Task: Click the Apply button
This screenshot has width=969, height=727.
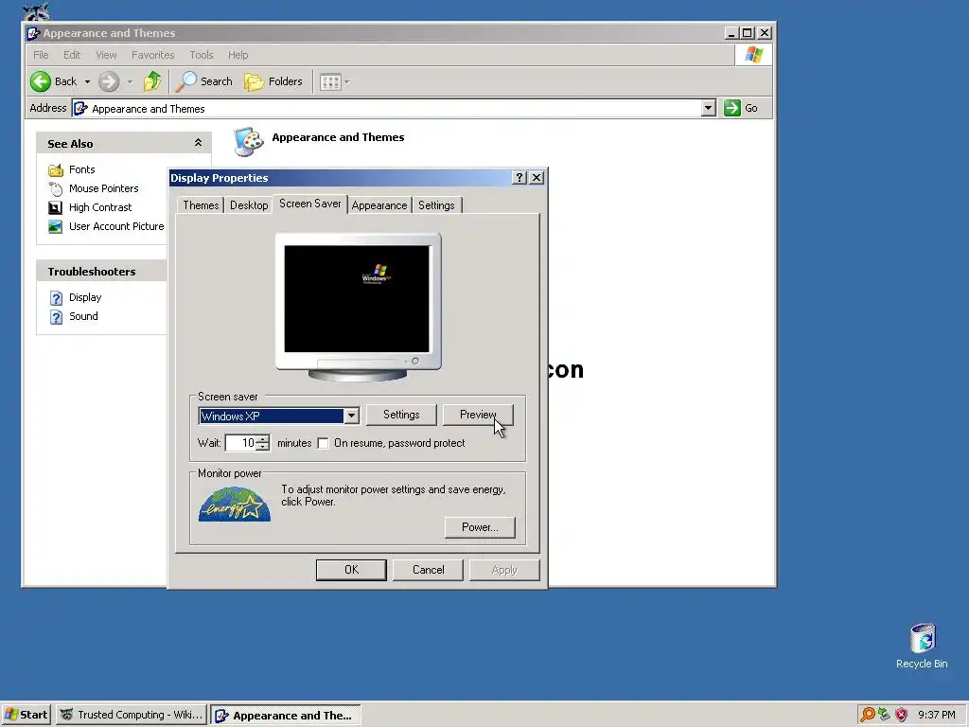Action: coord(504,570)
